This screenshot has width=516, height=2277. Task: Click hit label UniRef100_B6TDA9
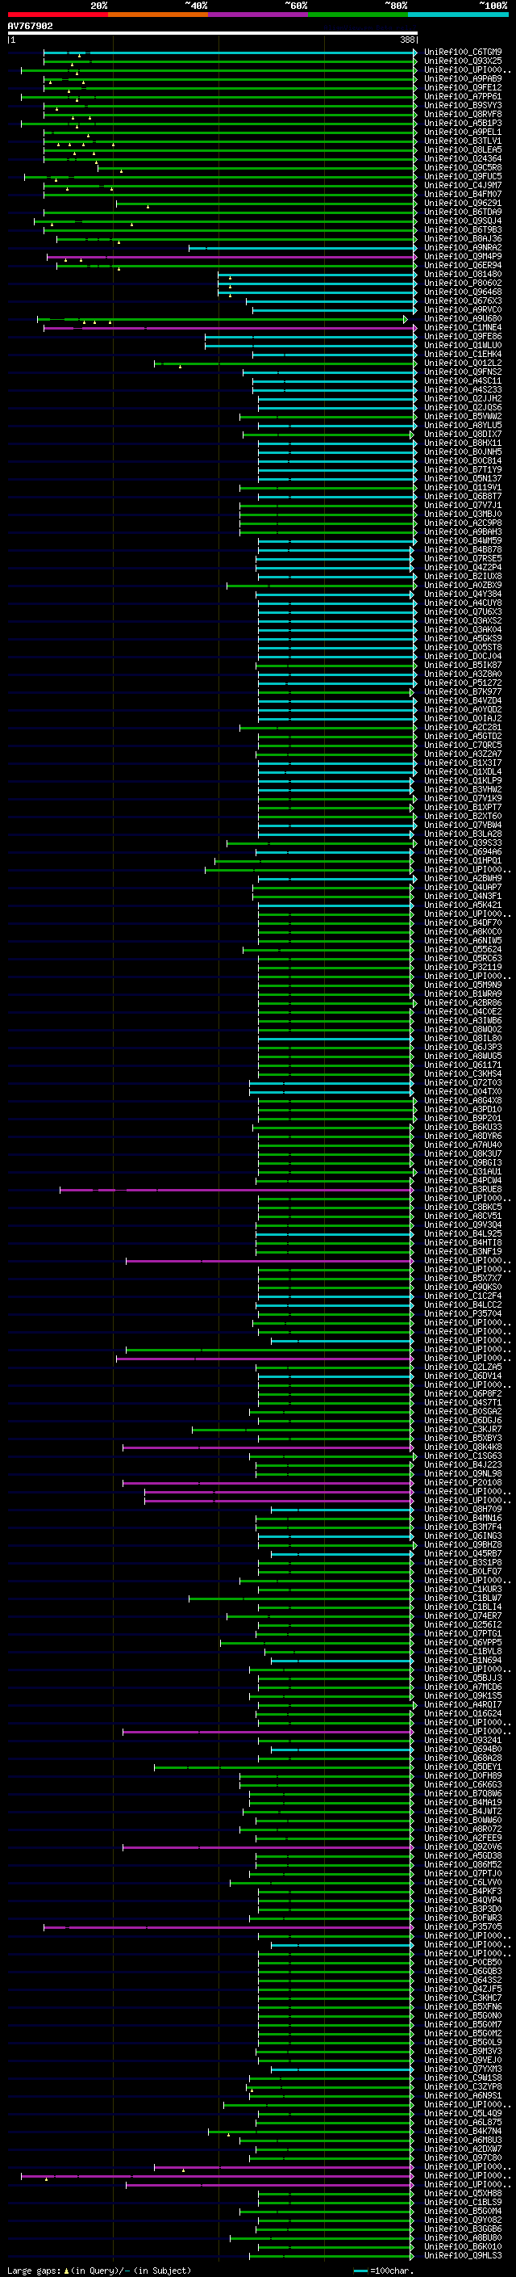pos(463,212)
